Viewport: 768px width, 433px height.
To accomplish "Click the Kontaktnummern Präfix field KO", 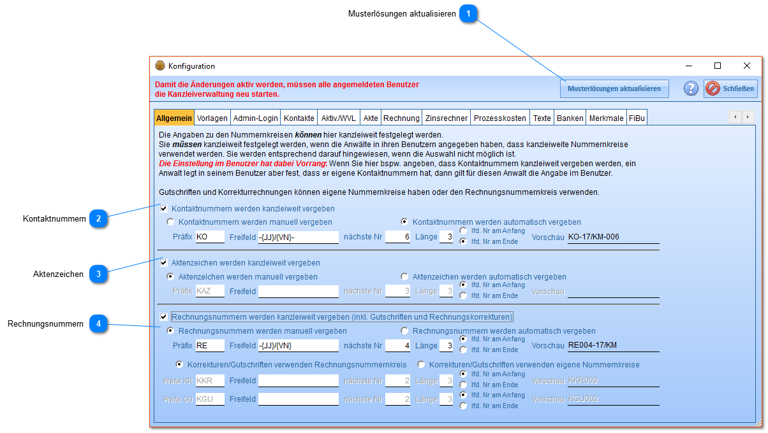I will [x=210, y=237].
